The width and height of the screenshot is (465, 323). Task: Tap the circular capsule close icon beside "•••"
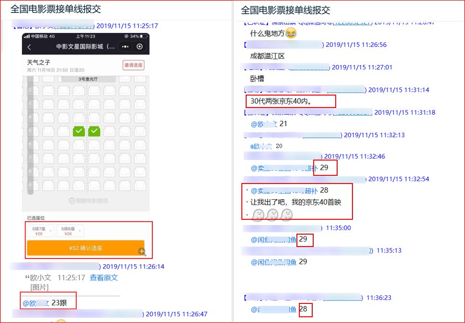pos(139,47)
